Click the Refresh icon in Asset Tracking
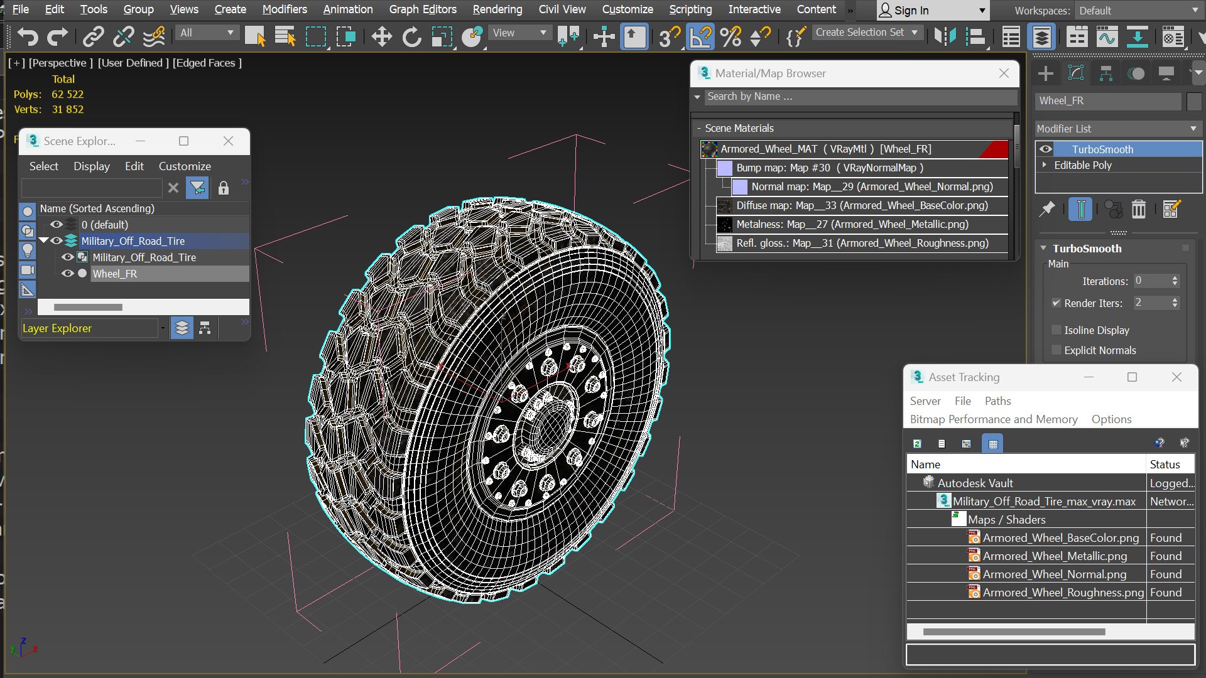This screenshot has height=678, width=1206. 917,443
